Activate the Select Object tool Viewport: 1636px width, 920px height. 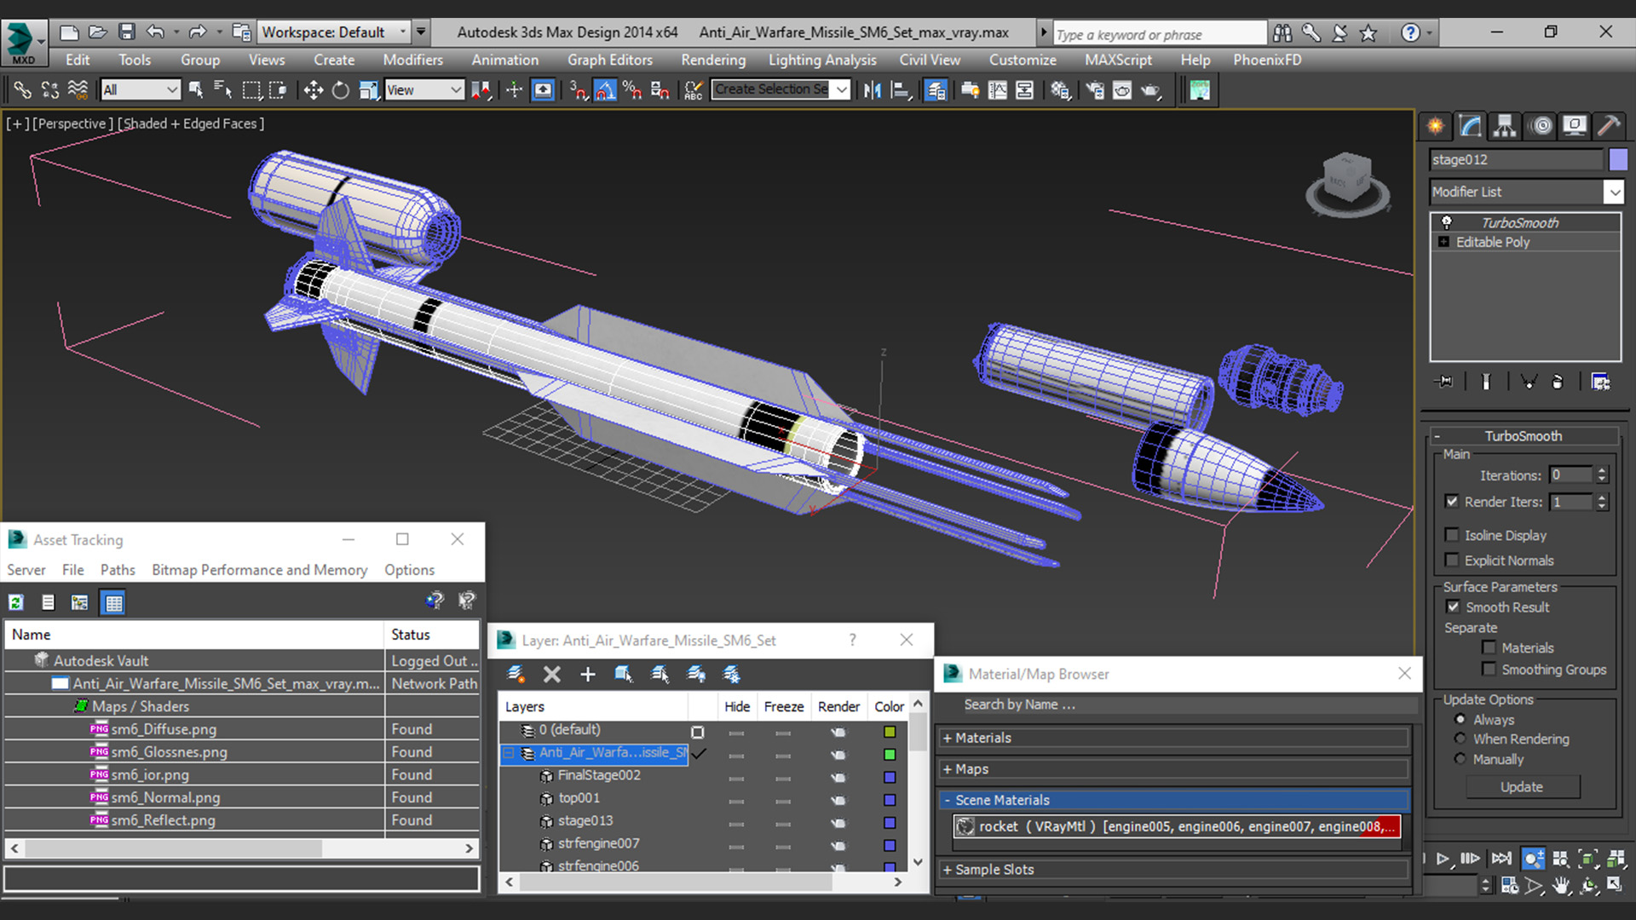196,89
